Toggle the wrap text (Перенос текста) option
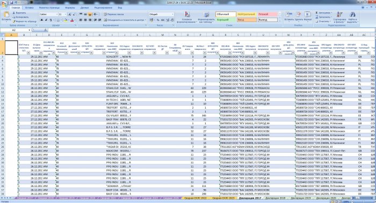The width and height of the screenshot is (376, 203). click(x=114, y=14)
